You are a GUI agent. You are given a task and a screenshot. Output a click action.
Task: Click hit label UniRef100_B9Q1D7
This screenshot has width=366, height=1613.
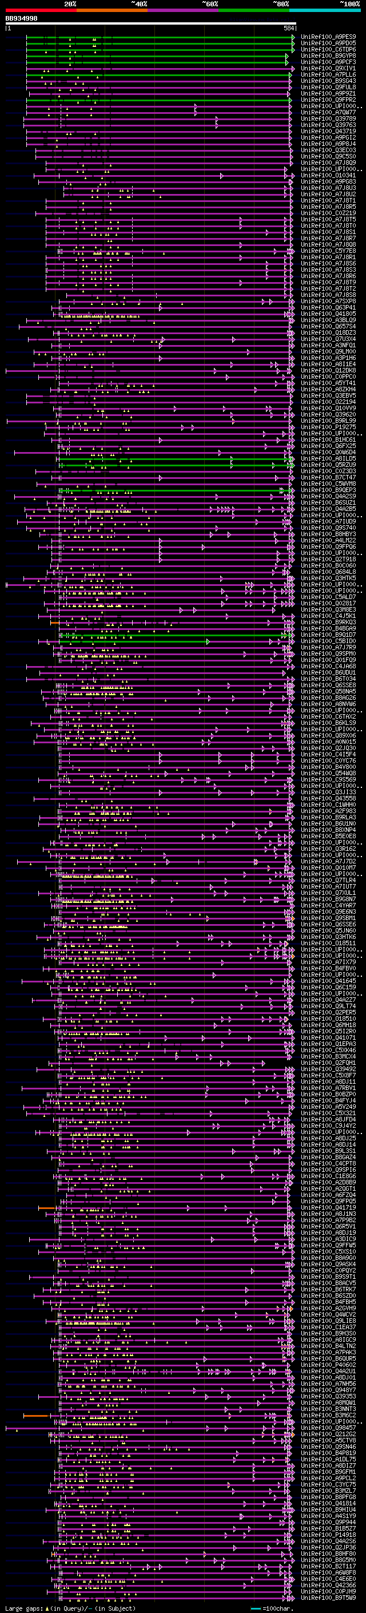[x=328, y=635]
